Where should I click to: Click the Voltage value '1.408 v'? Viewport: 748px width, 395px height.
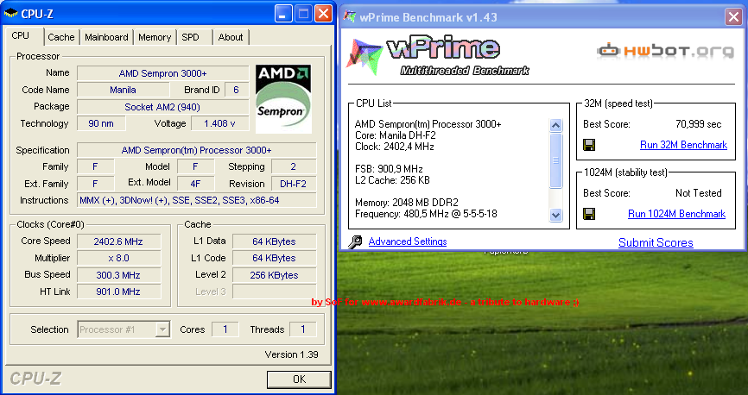219,123
